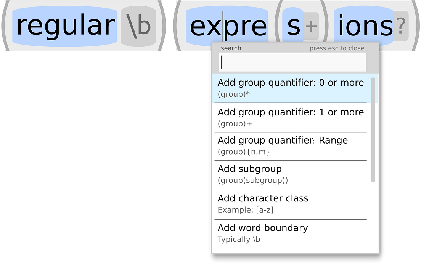Choose 'Add group quantifier: 1 or more'
421x275 pixels.
click(291, 117)
